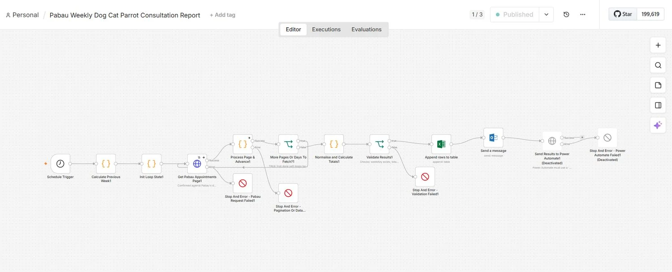Add a sticky note to canvas

pos(658,85)
